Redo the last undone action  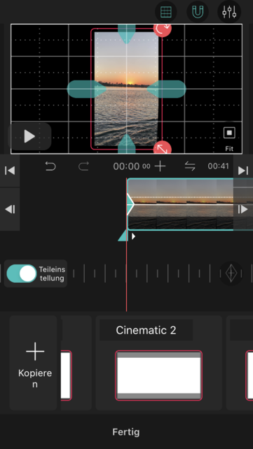83,166
